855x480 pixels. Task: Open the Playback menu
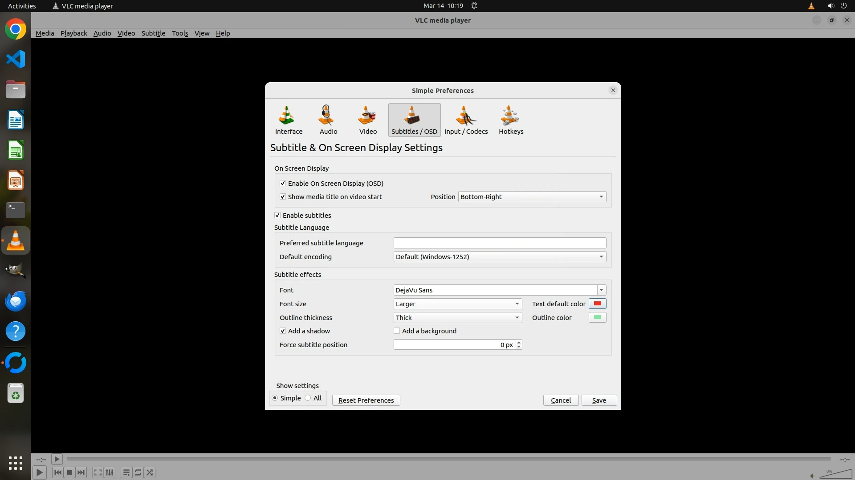[73, 33]
